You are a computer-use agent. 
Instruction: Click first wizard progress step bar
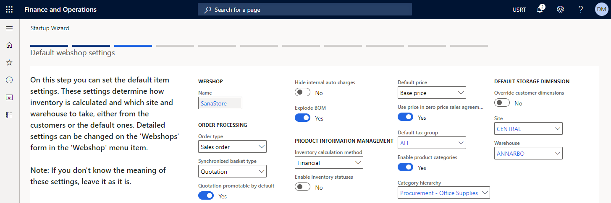49,46
